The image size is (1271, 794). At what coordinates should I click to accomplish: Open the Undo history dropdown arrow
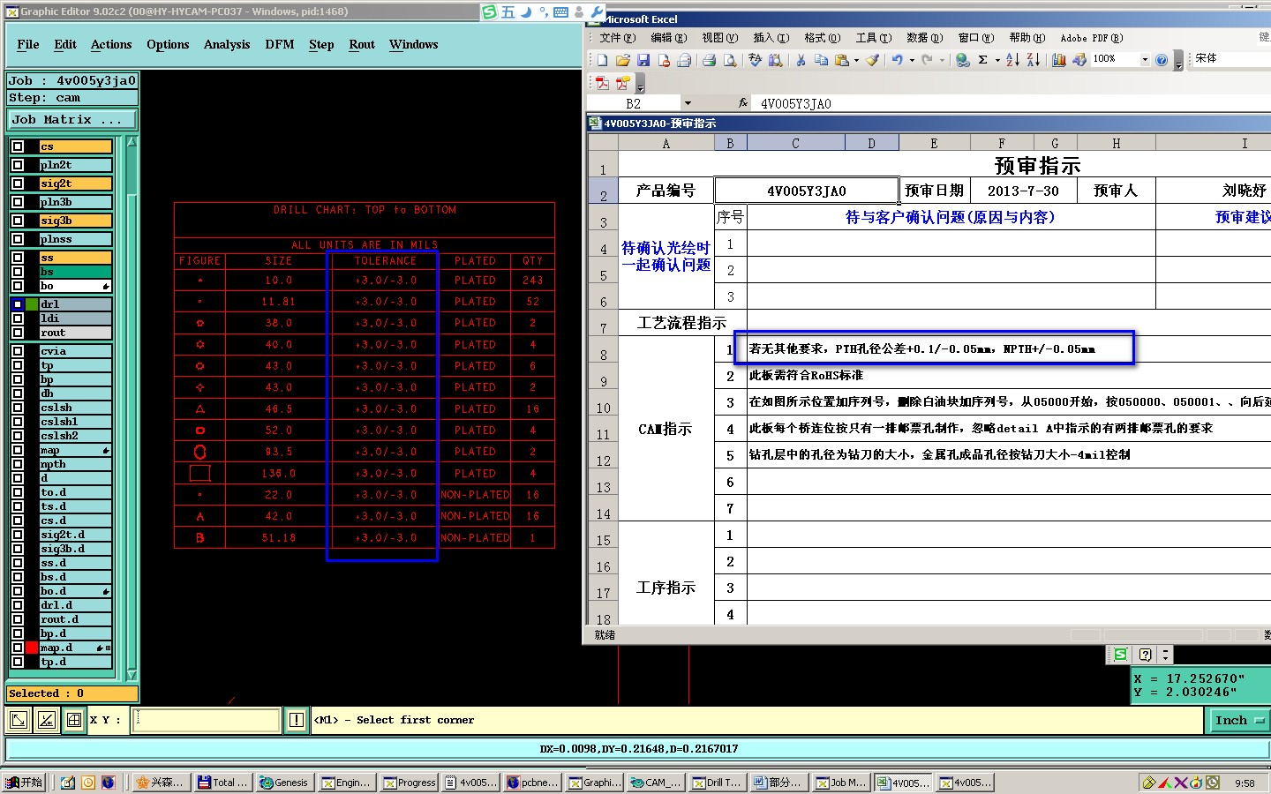point(912,60)
